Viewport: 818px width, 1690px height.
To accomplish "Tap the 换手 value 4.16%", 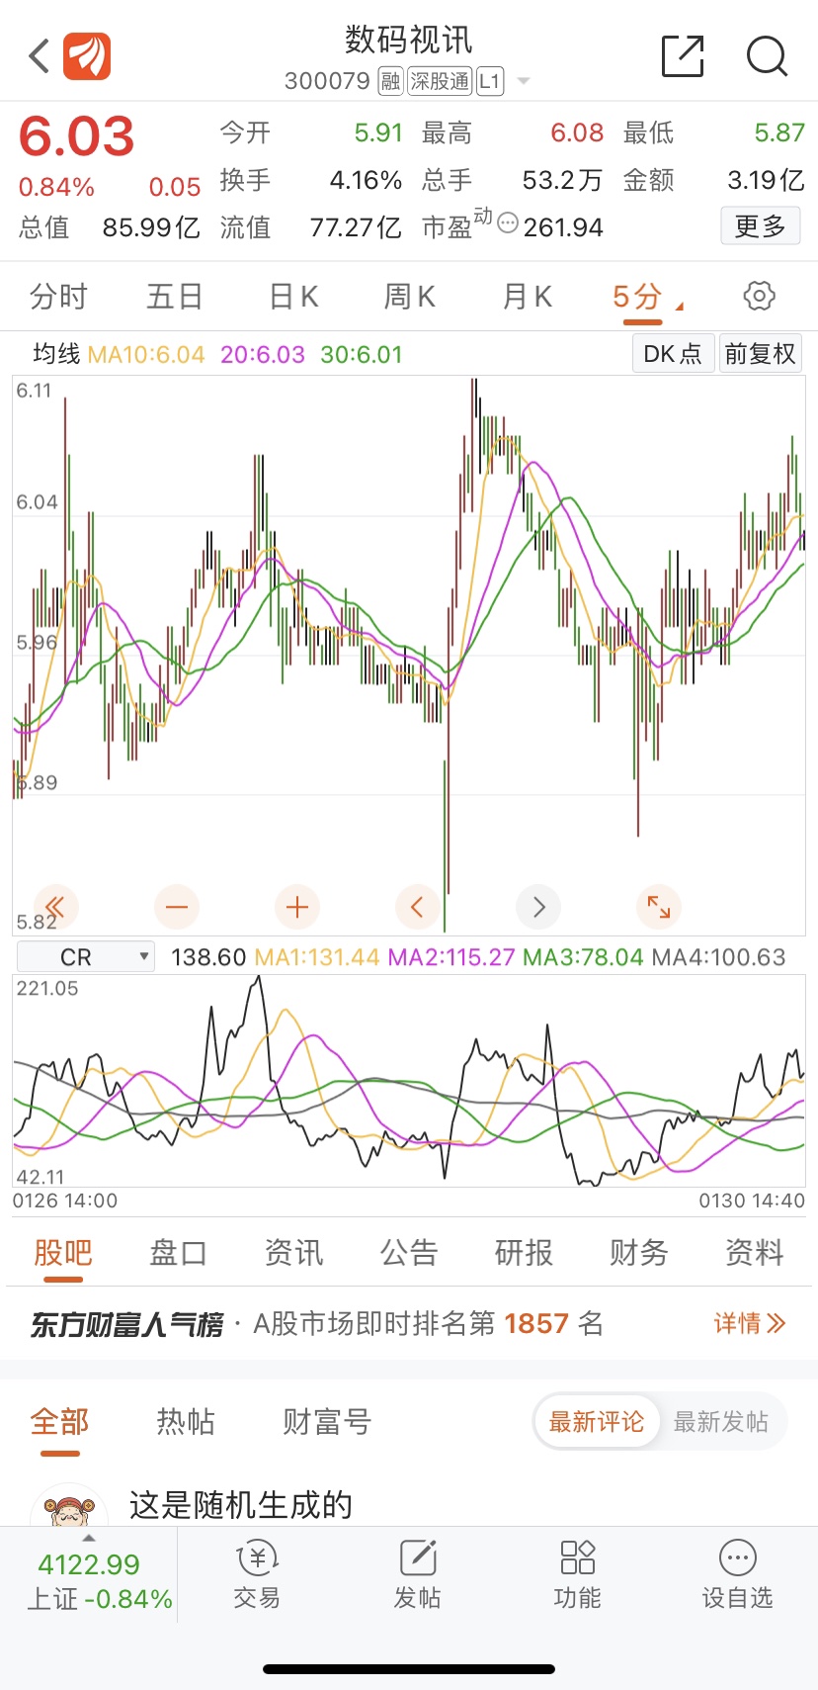I will tap(366, 180).
